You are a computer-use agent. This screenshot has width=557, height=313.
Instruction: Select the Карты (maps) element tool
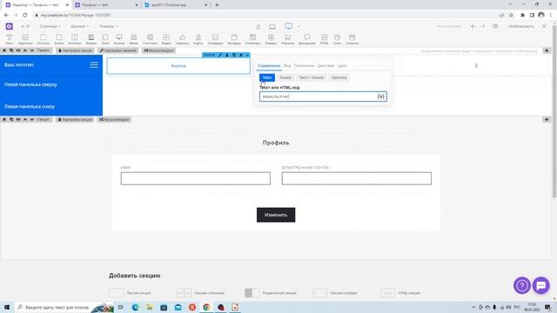[198, 39]
